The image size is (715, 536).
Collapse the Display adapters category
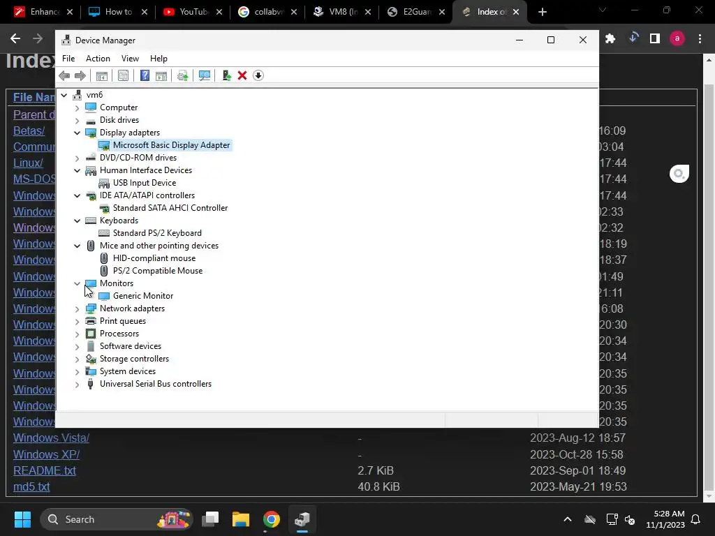[x=77, y=133]
